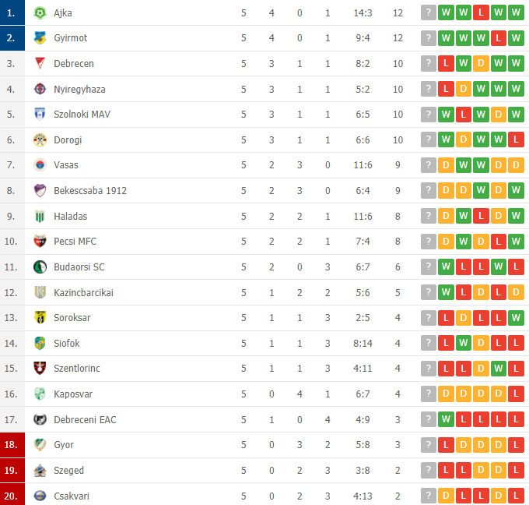Open the Bekescsaba 1912 team link
The image size is (529, 505).
pyautogui.click(x=90, y=191)
